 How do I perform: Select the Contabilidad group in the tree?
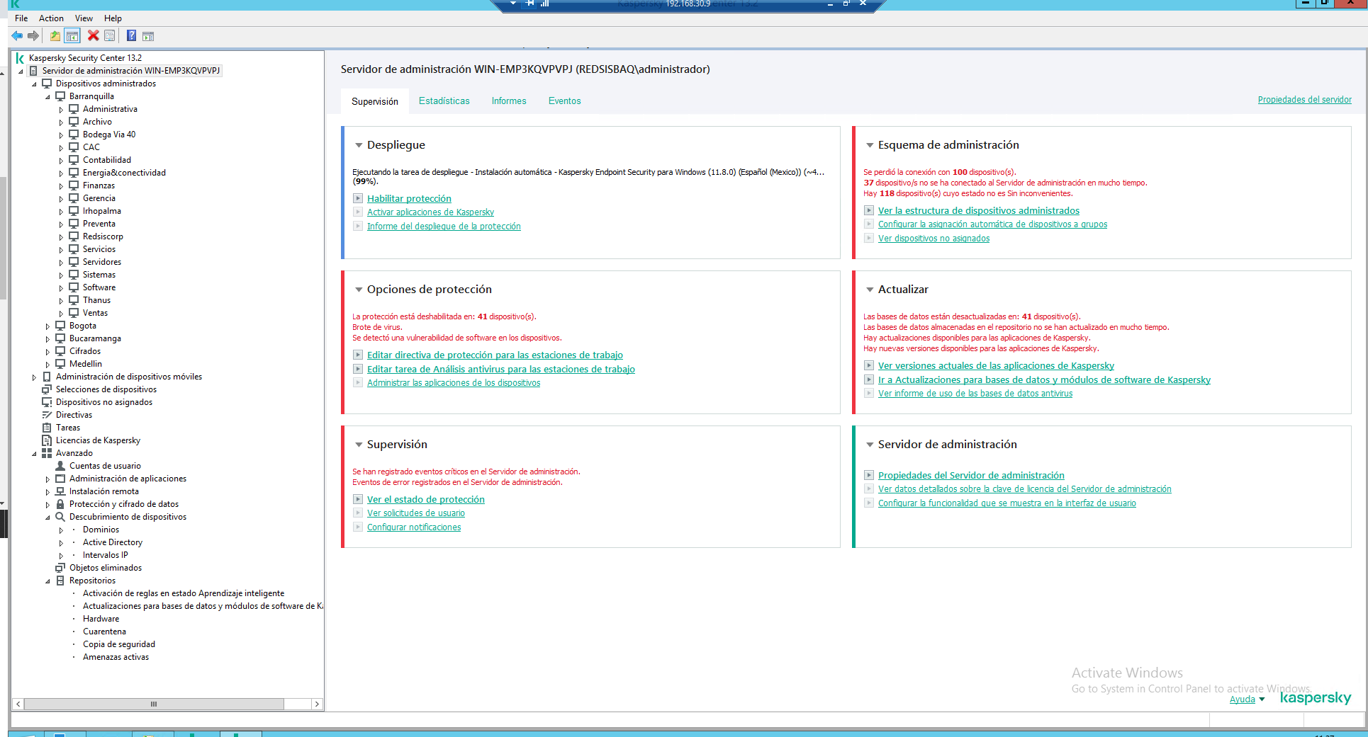tap(107, 160)
